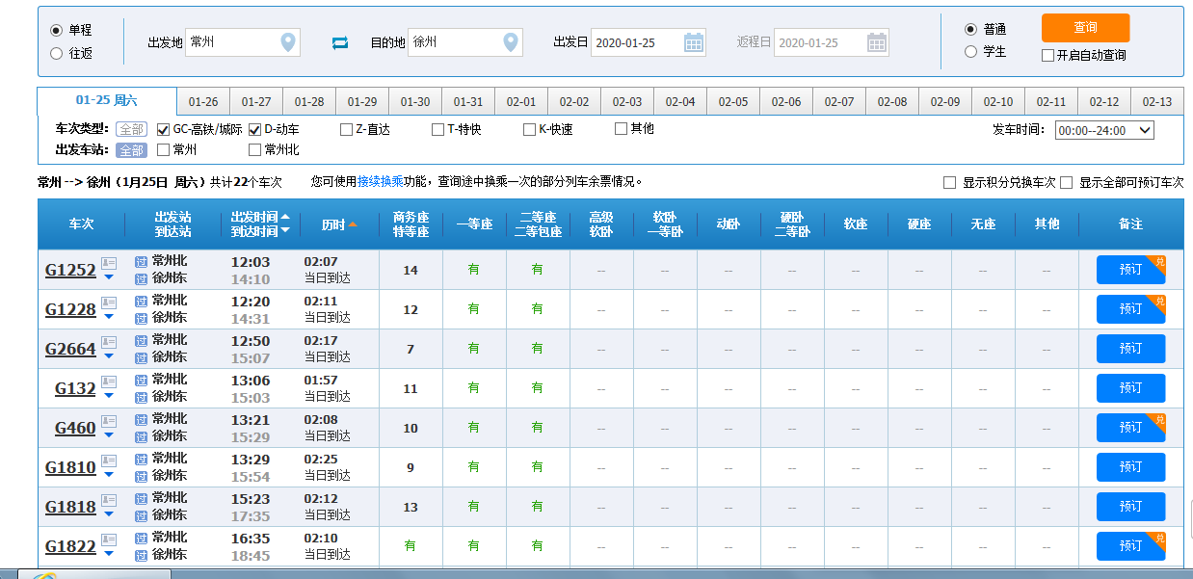Click the card icon beside train G1252
1193x579 pixels.
(x=109, y=263)
